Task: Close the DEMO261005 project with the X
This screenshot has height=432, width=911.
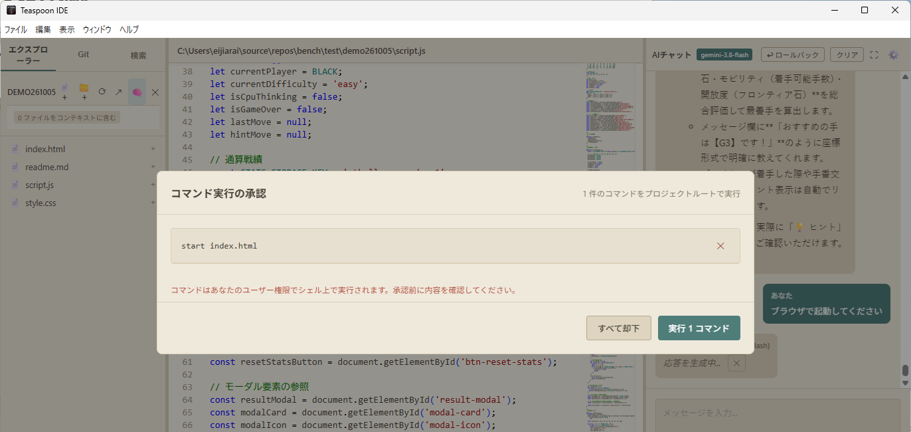Action: (x=155, y=92)
